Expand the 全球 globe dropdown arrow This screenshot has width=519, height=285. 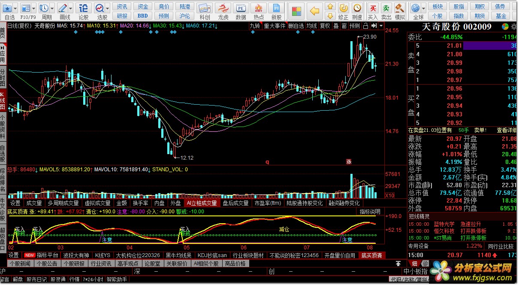(423, 8)
